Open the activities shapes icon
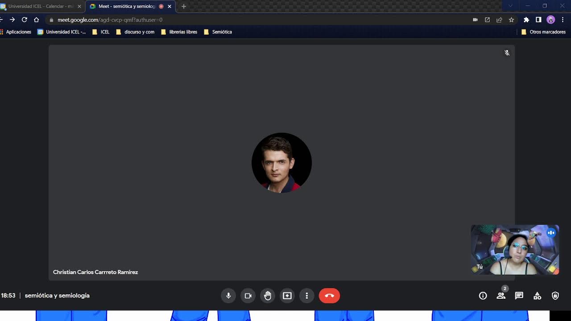Screen dimensions: 571x321 click(537, 296)
